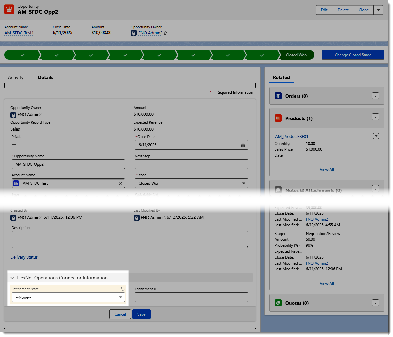Click the Negotiation/Review stage value
Screen dimensions: 393x337
coord(323,234)
